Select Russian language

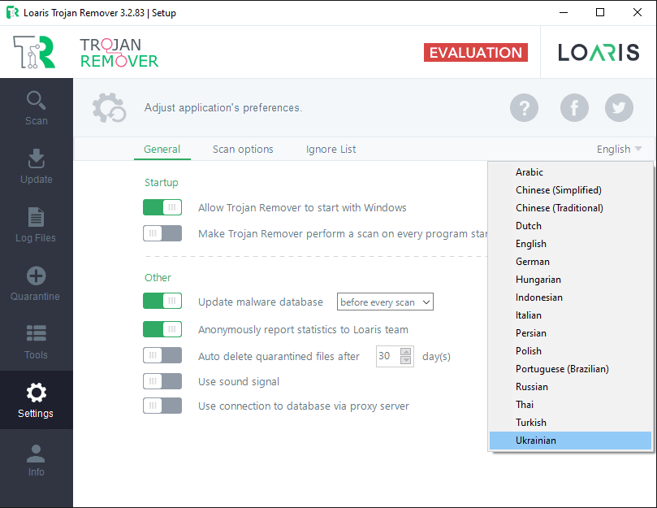(570, 387)
